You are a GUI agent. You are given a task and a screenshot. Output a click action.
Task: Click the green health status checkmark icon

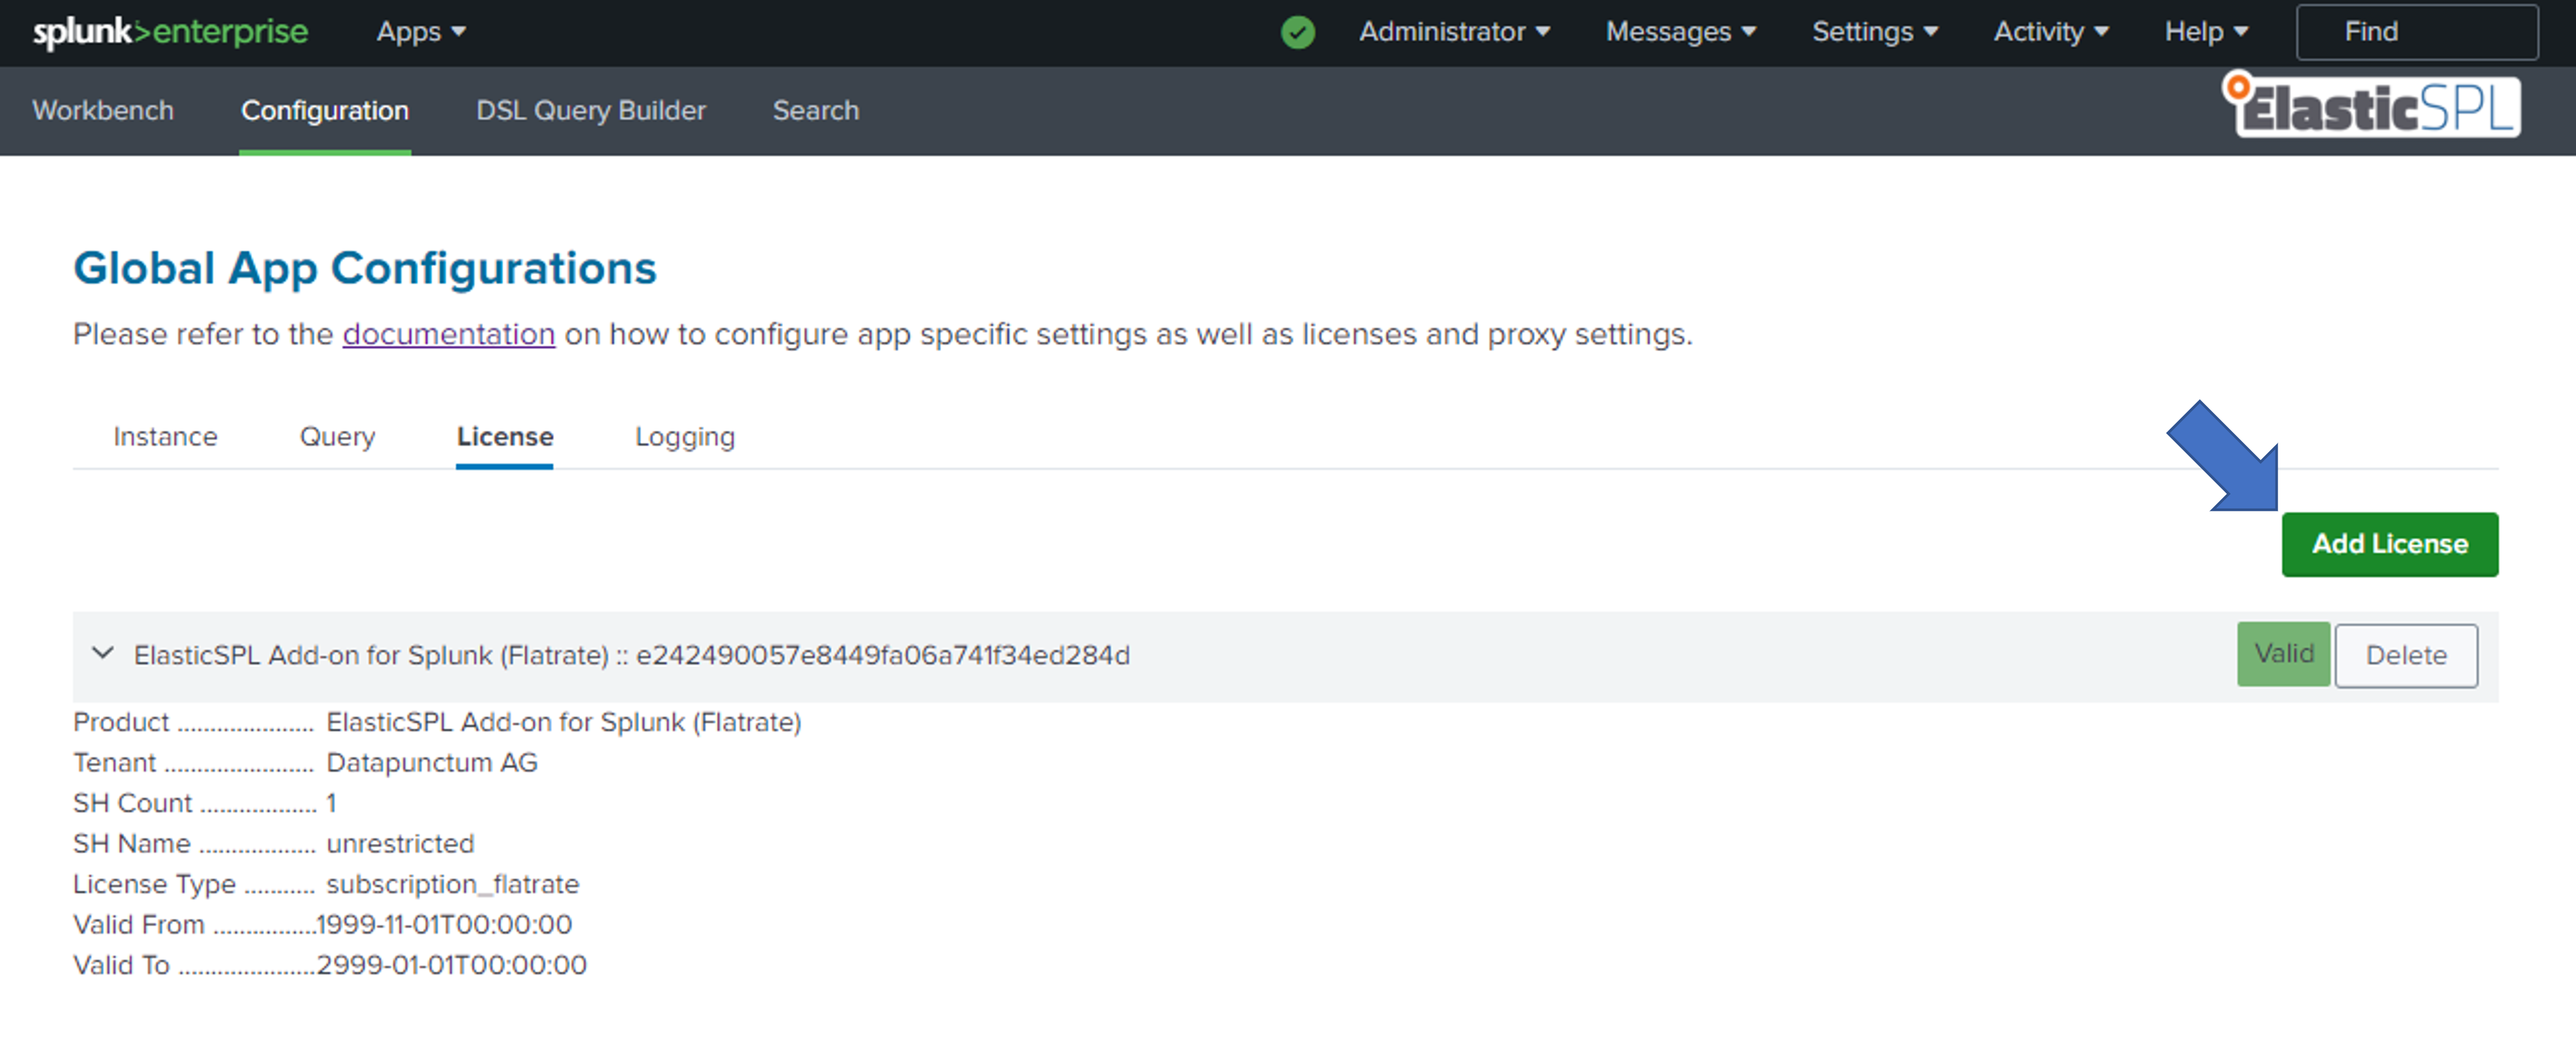(x=1297, y=32)
